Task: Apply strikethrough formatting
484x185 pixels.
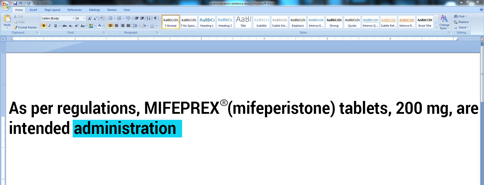Action: [x=65, y=26]
